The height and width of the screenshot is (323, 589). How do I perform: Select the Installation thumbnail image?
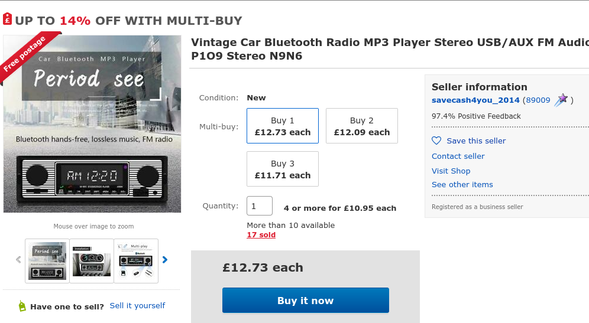92,261
